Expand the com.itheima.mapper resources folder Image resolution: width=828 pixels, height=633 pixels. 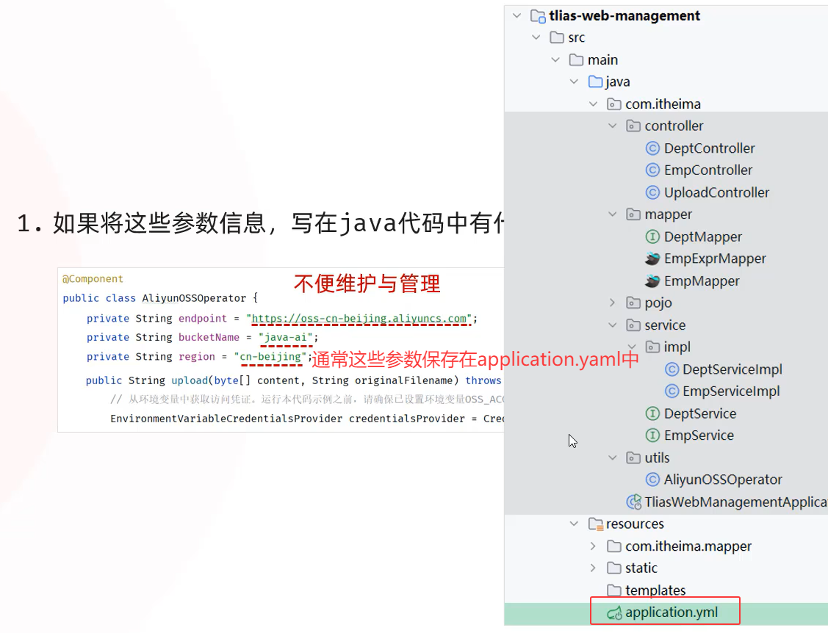(x=594, y=546)
